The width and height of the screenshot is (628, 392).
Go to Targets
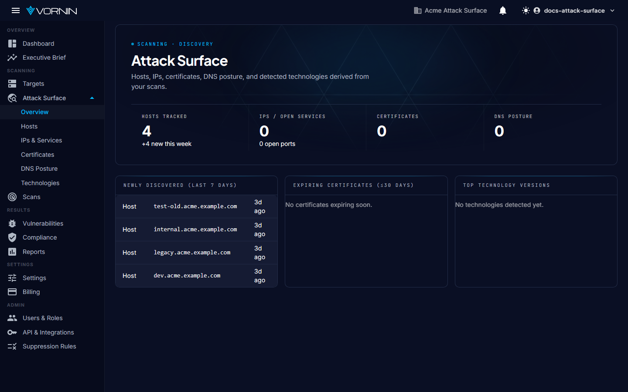point(33,84)
